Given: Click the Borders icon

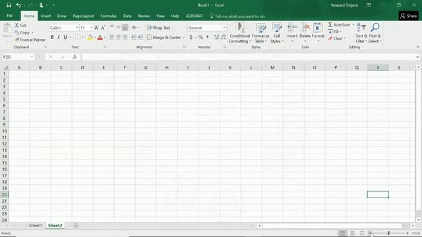Looking at the screenshot, I should coord(78,37).
